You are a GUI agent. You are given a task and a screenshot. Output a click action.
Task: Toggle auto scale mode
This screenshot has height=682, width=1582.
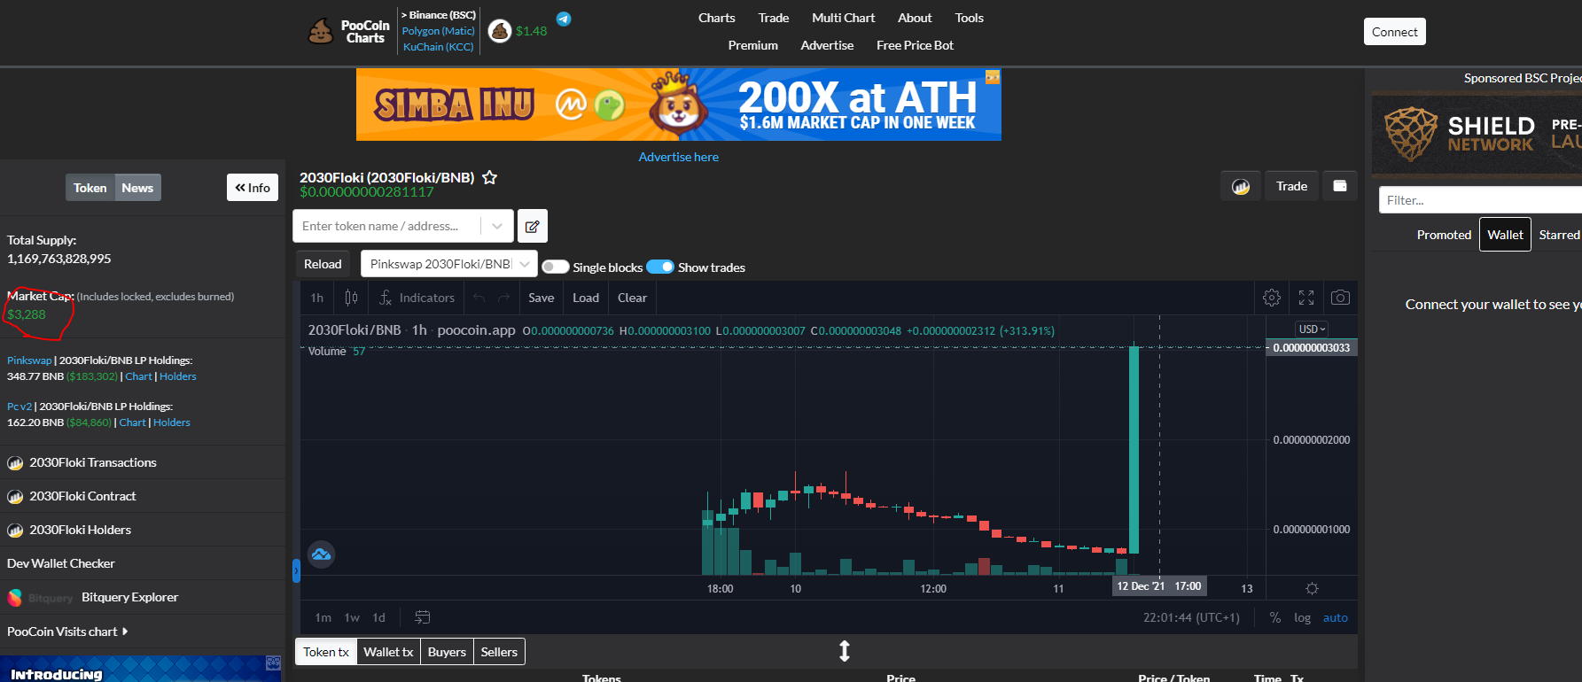[1335, 617]
